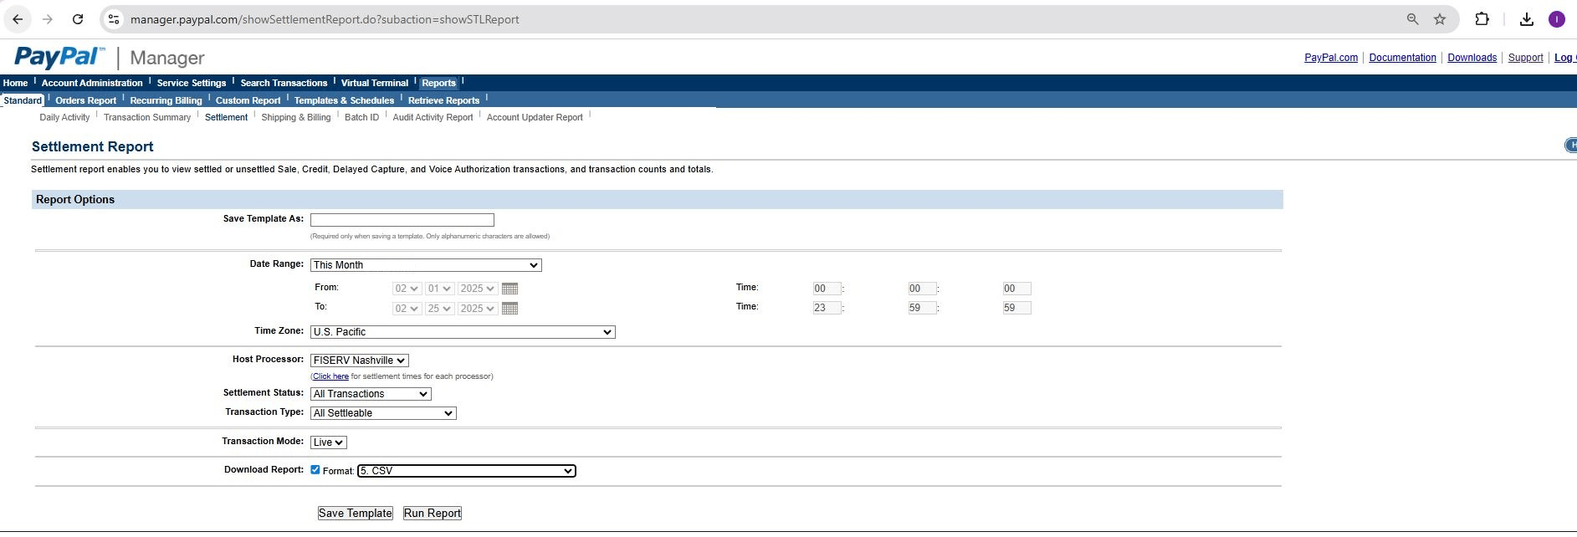Open calendar picker for From date

(509, 289)
